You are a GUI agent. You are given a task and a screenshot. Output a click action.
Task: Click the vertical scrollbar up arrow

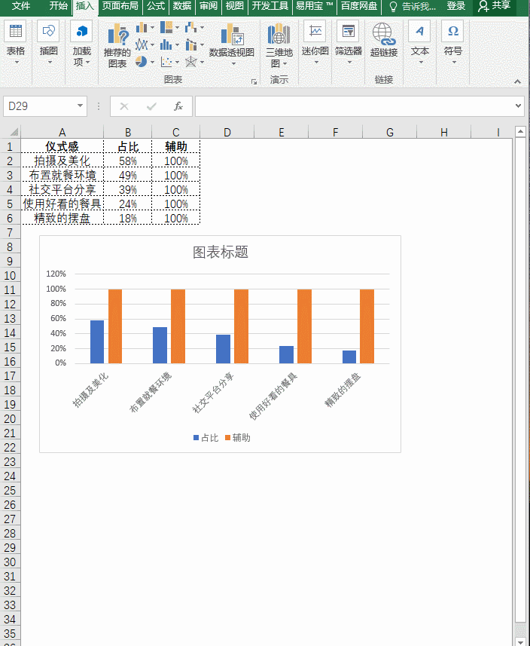pos(520,132)
